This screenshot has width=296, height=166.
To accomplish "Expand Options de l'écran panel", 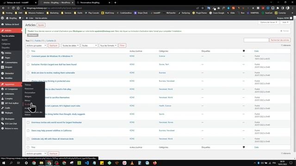I will (268, 22).
